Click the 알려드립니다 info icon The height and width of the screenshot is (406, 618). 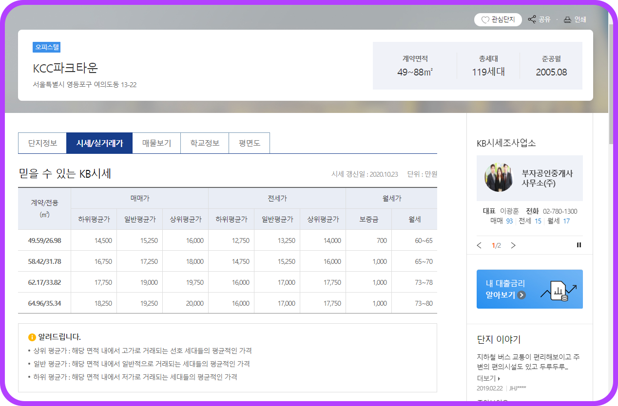(x=32, y=337)
